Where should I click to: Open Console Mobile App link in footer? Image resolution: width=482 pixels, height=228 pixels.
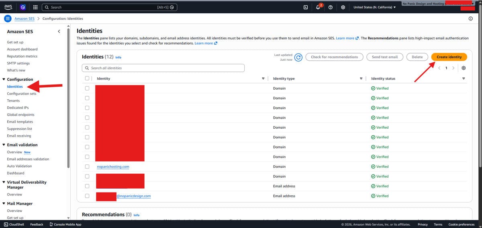click(65, 224)
